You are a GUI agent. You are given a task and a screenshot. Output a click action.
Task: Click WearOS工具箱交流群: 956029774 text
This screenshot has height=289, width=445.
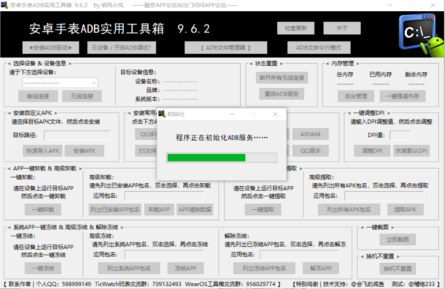(x=231, y=284)
